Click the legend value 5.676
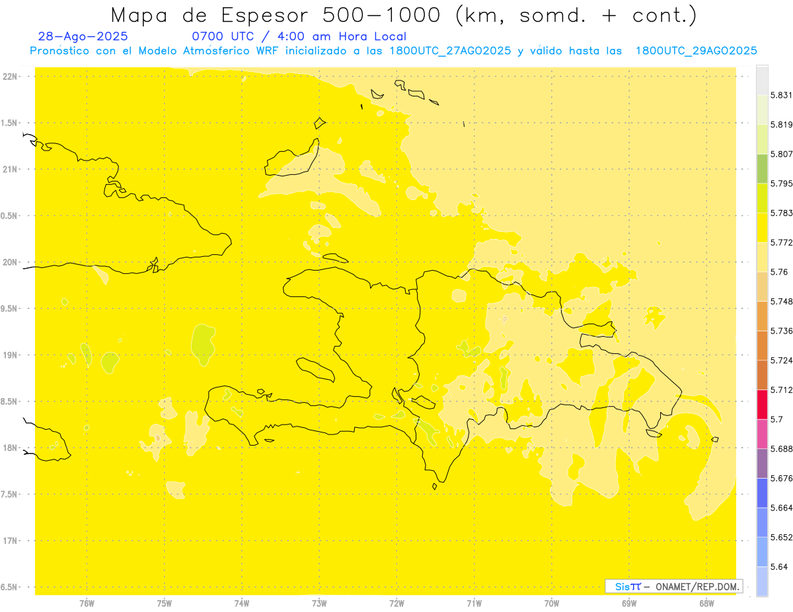 (782, 478)
